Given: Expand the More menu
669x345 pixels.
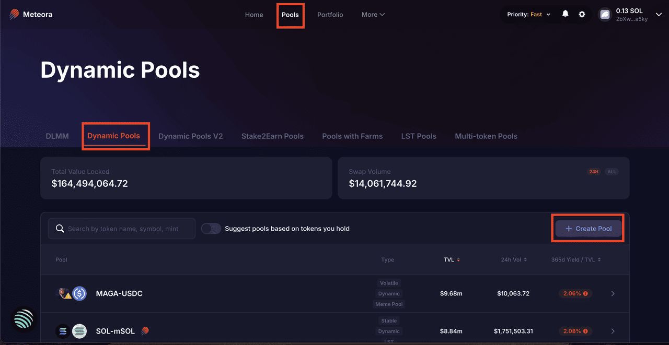Looking at the screenshot, I should 373,15.
